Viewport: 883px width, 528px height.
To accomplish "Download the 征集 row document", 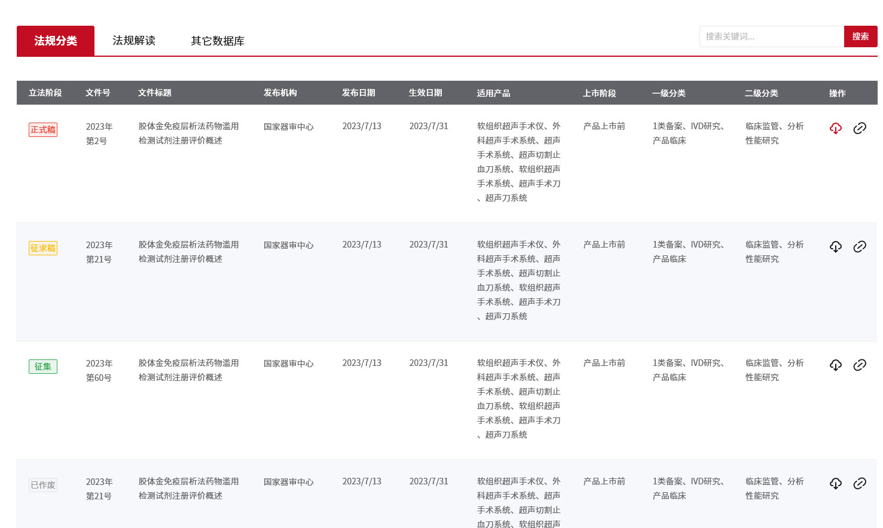I will (x=835, y=365).
